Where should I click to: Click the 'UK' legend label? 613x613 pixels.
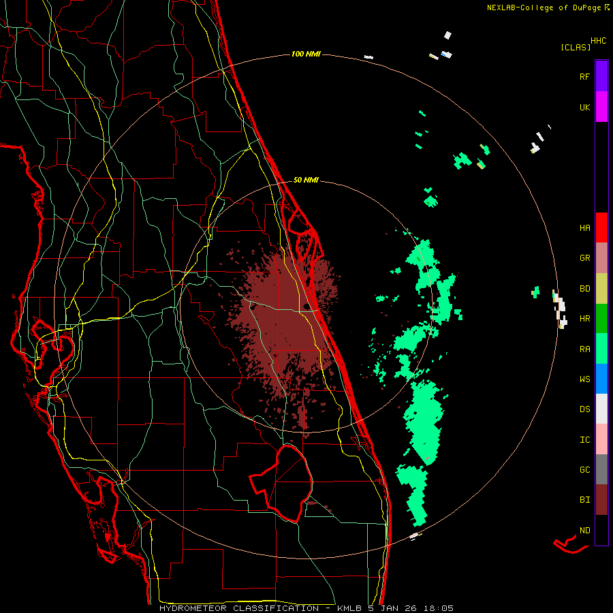[x=584, y=107]
